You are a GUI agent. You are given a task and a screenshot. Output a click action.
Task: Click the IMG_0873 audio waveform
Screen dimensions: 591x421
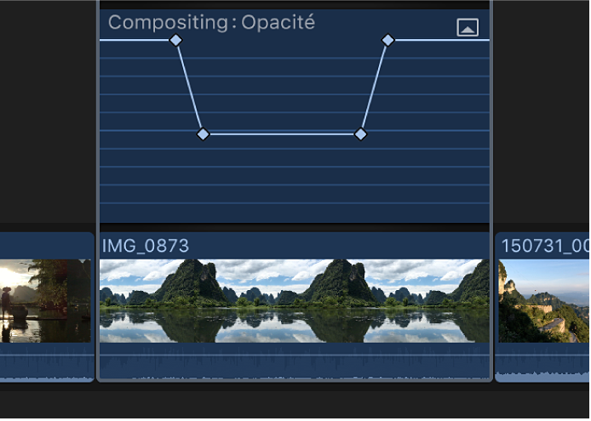pos(294,364)
